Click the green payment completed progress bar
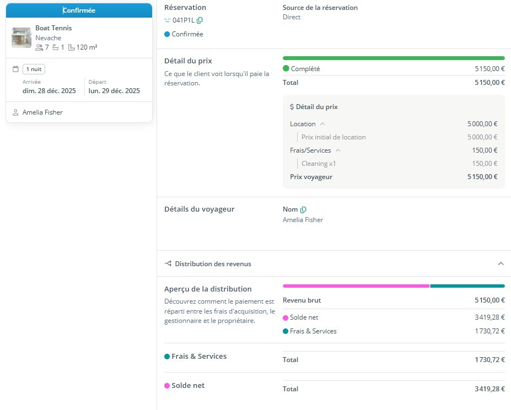Screen dimensions: 511x410 click(x=394, y=58)
